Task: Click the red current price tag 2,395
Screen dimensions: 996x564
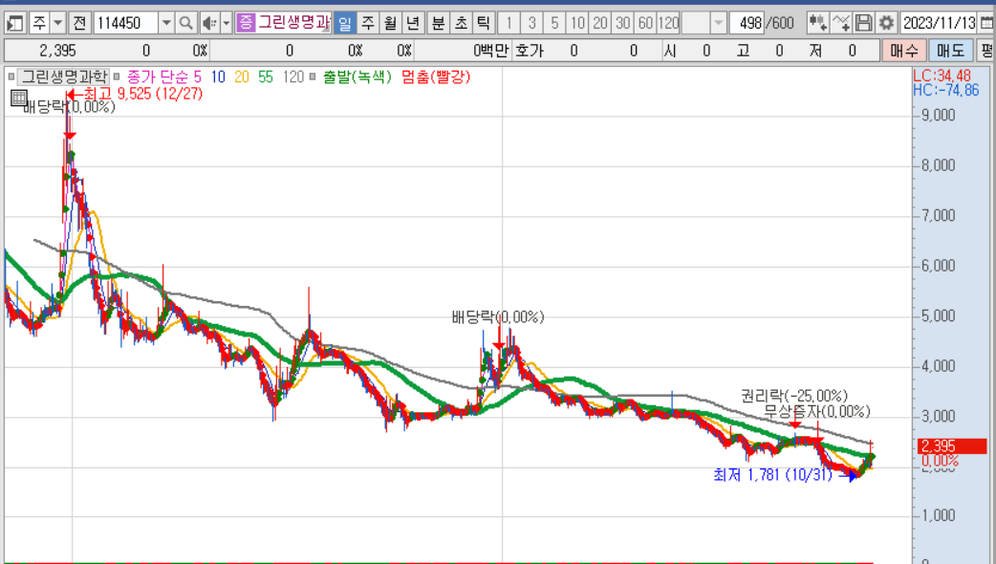Action: pos(952,445)
